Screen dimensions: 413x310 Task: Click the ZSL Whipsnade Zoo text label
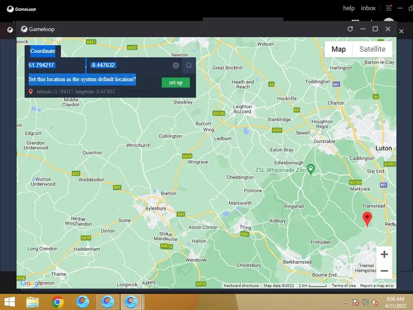tap(280, 170)
